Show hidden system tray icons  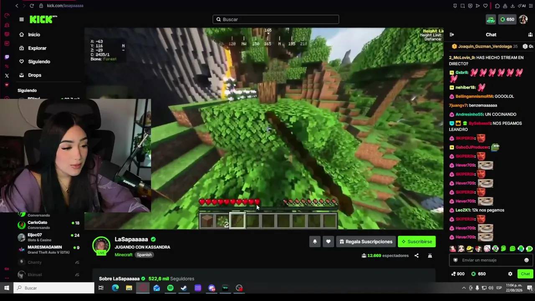(464, 288)
